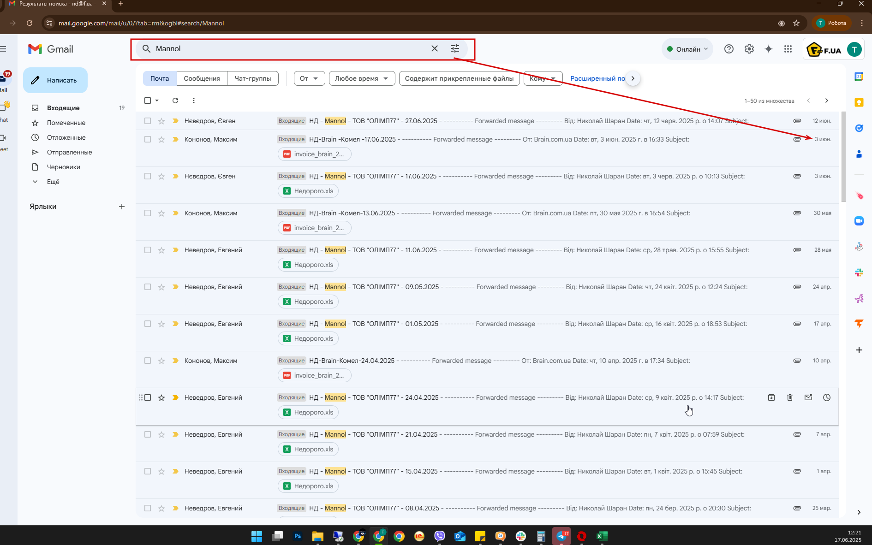Switch to the Почта tab
This screenshot has width=872, height=545.
click(160, 78)
